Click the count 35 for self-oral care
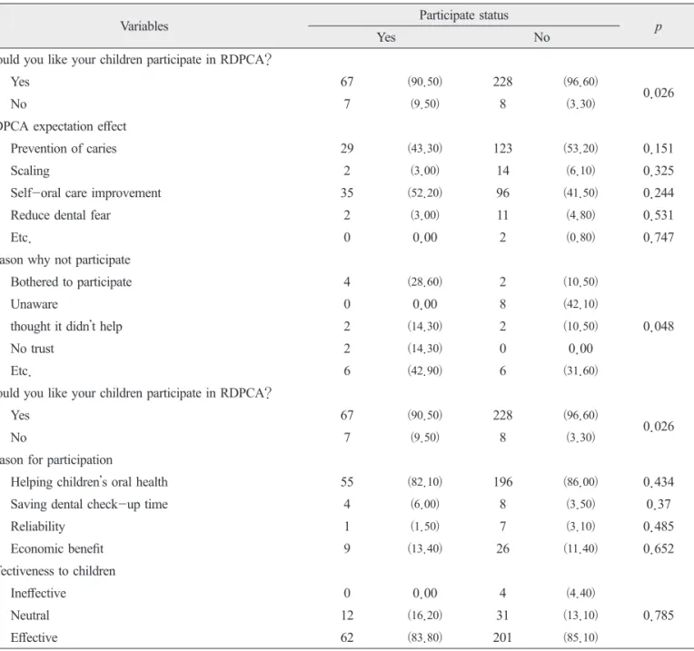694x651 pixels. click(x=347, y=192)
